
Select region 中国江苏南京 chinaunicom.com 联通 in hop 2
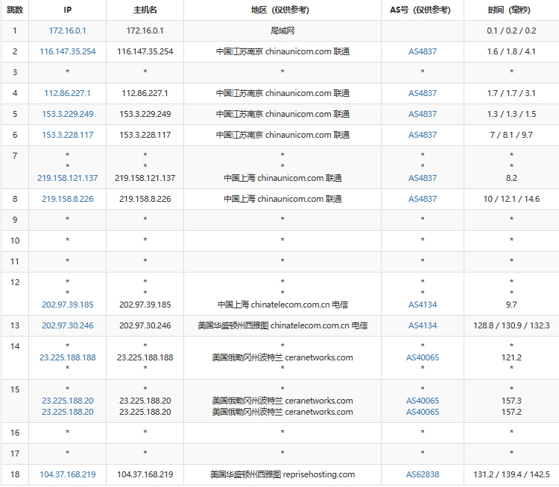[x=282, y=51]
